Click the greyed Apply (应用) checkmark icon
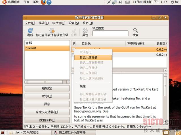181x135 pixels. pyautogui.click(x=74, y=31)
